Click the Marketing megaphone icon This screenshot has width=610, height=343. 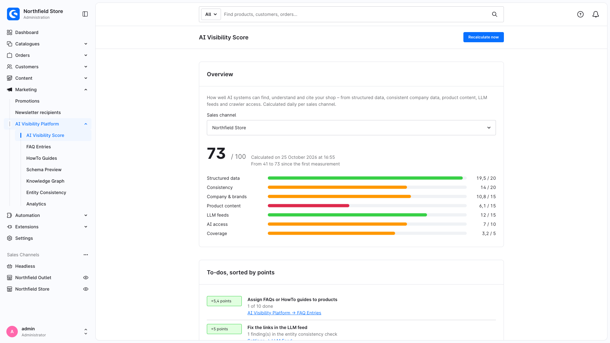(10, 90)
